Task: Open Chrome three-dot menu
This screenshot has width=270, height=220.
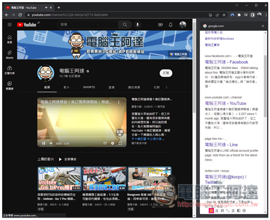Action: pyautogui.click(x=266, y=15)
